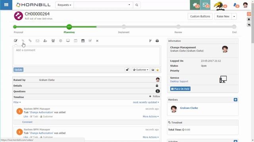The image size is (254, 142).
Task: Open the mailbox envelope icon in header
Action: pyautogui.click(x=205, y=5)
